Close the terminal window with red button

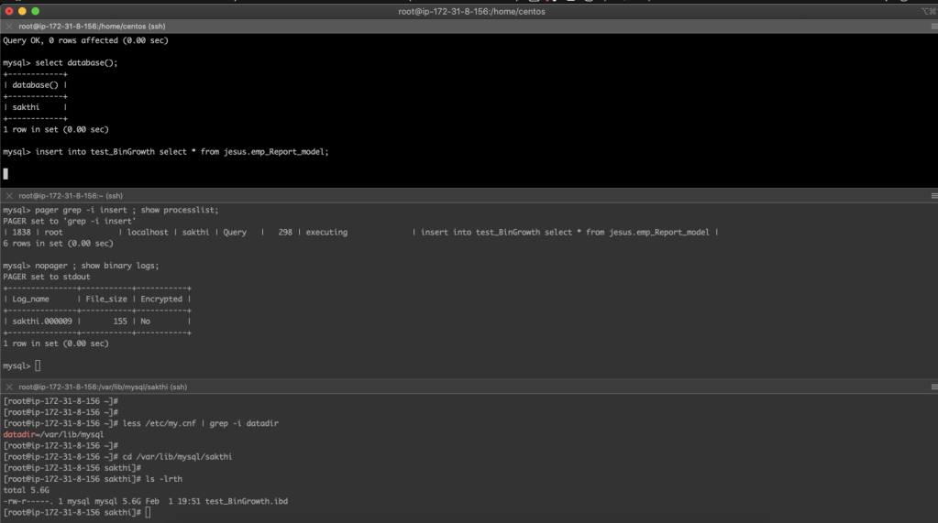9,11
